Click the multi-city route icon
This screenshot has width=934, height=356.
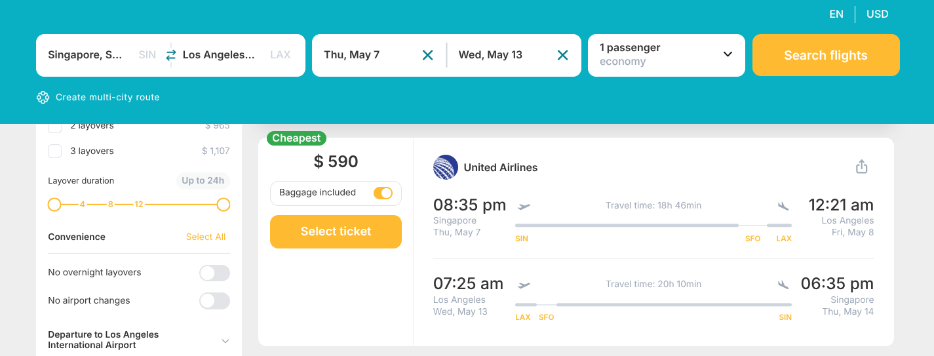click(43, 98)
